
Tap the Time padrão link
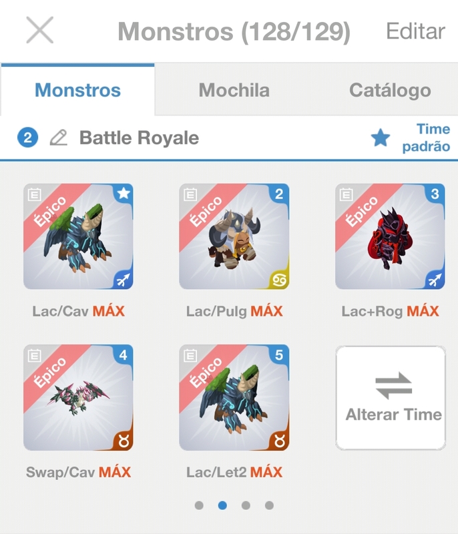click(426, 138)
